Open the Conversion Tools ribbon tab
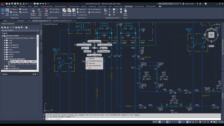This screenshot has height=126, width=224. tap(74, 6)
